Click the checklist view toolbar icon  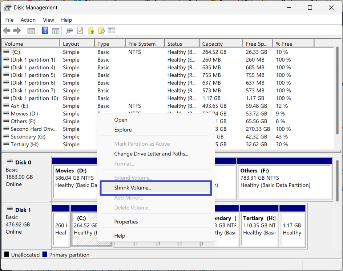tap(112, 31)
